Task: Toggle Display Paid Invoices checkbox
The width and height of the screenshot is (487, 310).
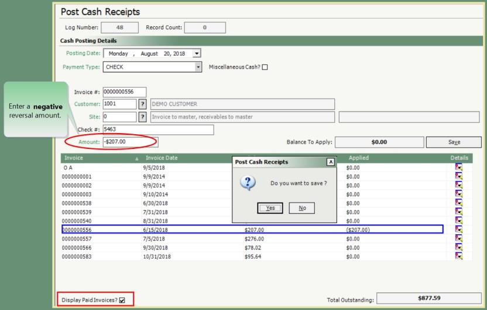Action: 122,301
